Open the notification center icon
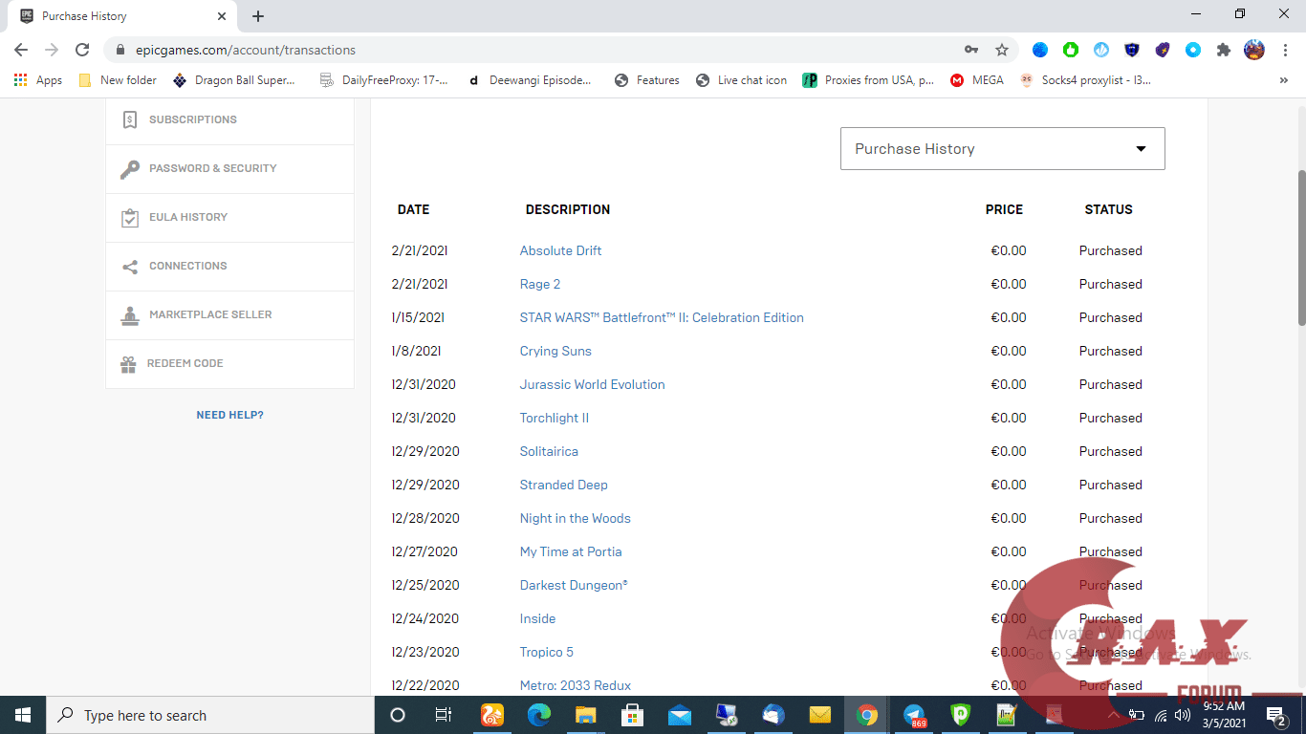Viewport: 1306px width, 734px height. click(1276, 715)
